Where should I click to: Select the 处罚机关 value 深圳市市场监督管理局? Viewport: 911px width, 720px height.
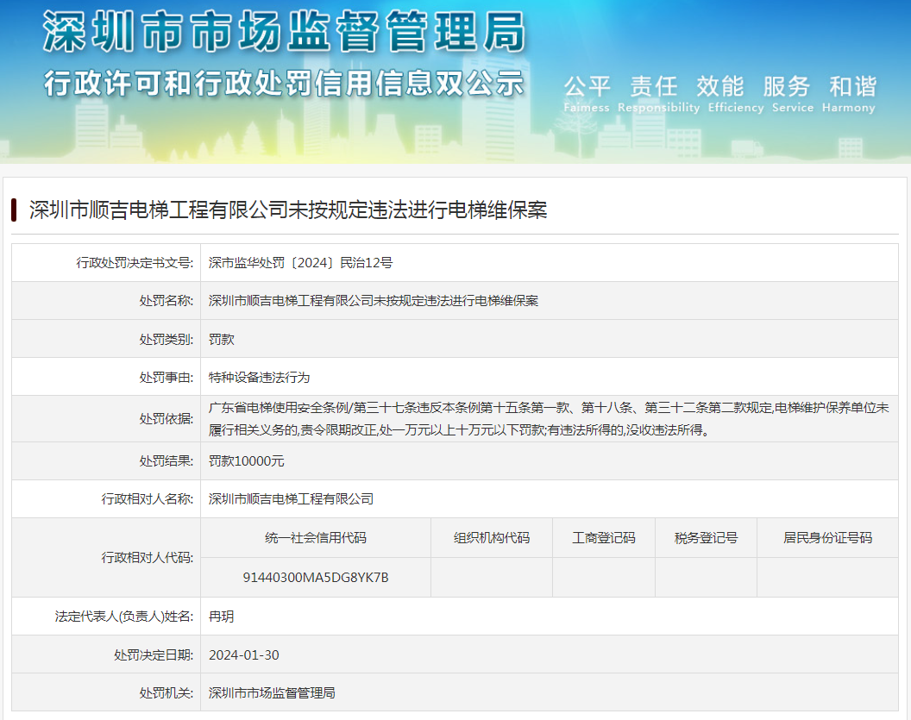[x=272, y=692]
